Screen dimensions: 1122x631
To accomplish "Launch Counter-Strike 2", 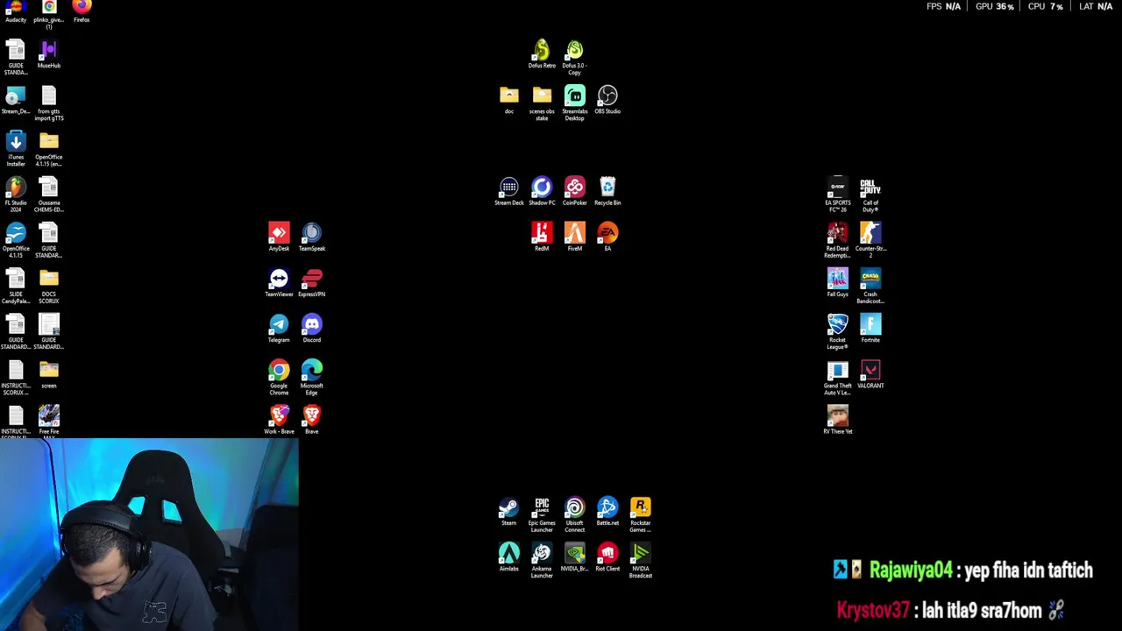I will (x=870, y=240).
